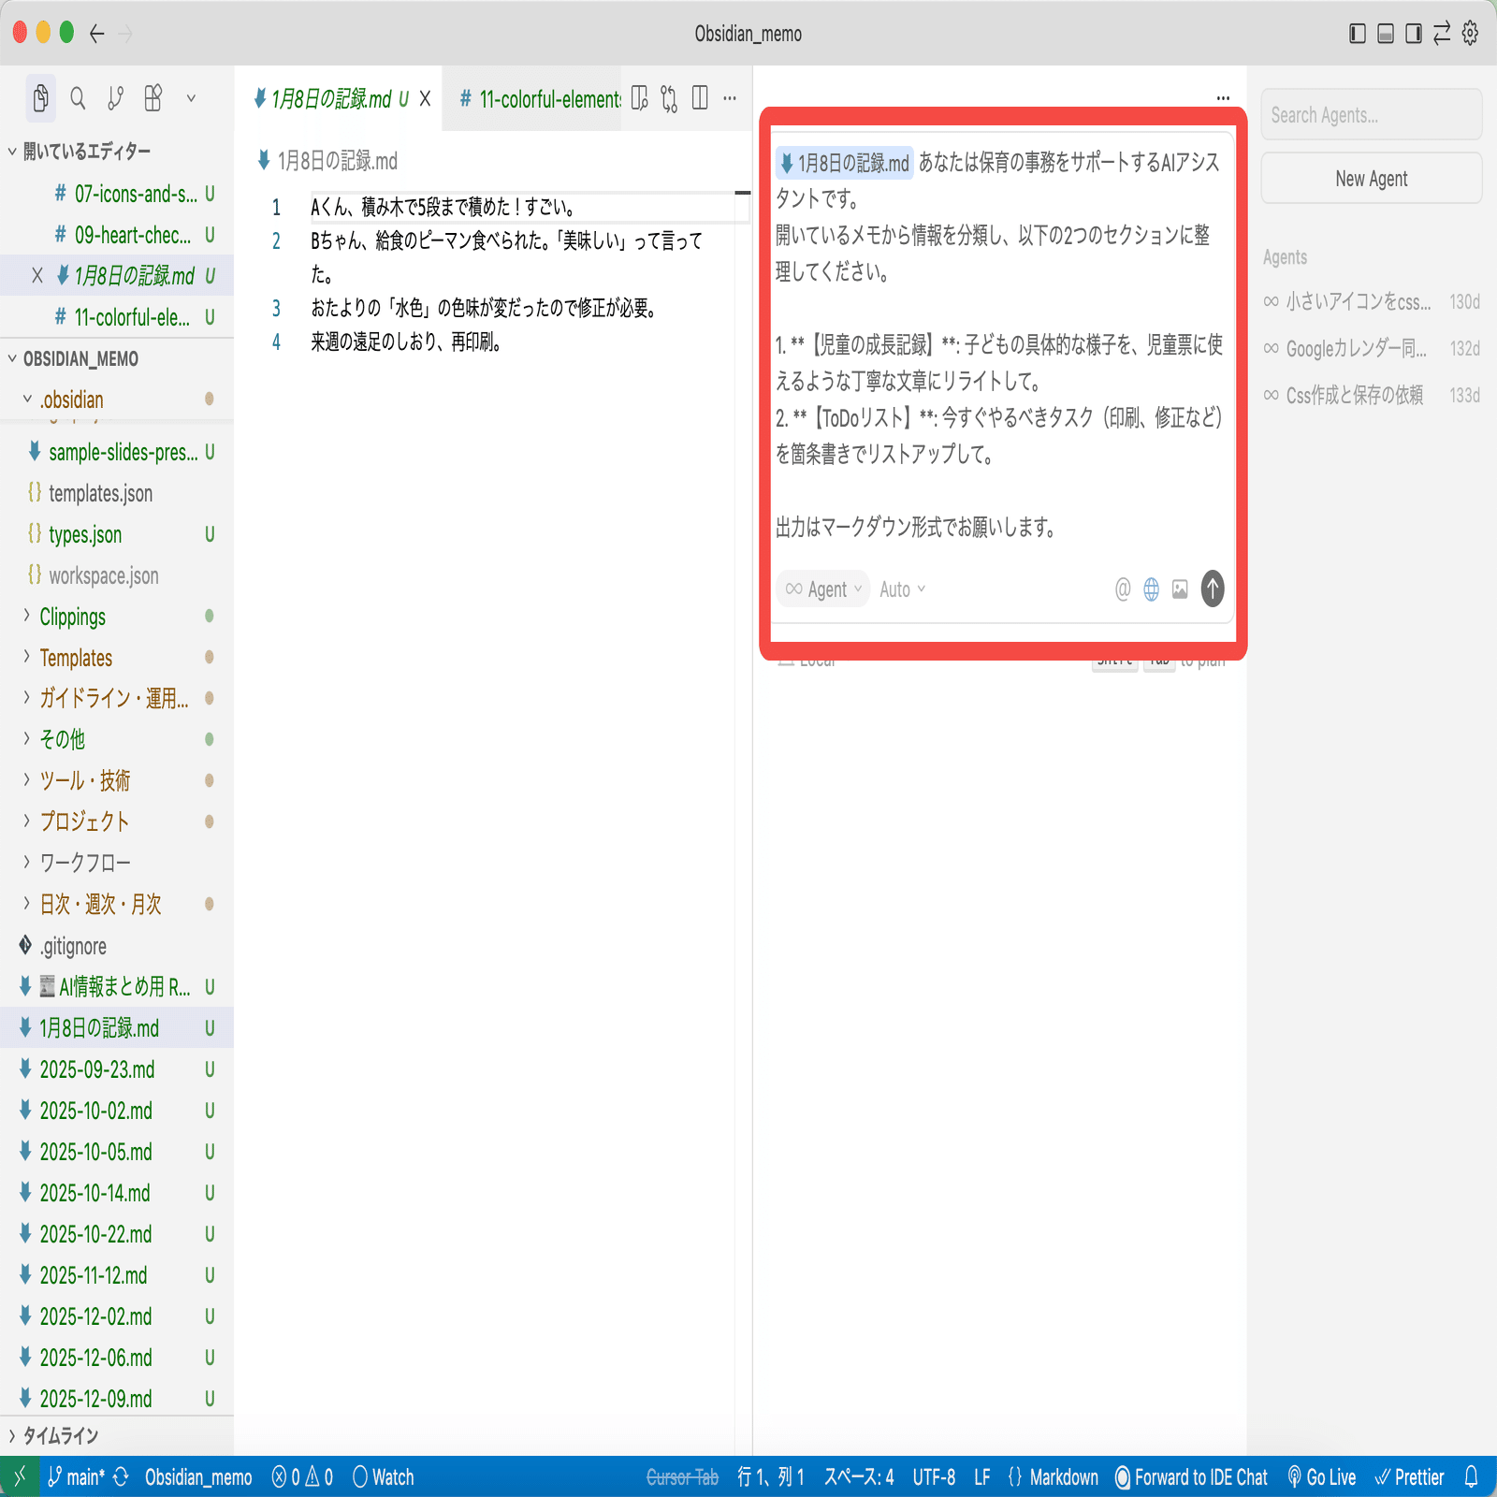Open the Agent mode dropdown

[822, 589]
